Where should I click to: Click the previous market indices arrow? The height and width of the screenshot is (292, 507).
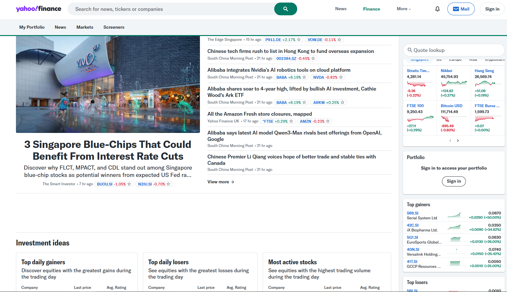click(x=450, y=141)
